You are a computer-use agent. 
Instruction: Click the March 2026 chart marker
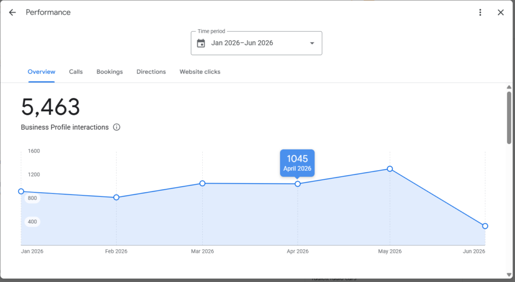pyautogui.click(x=202, y=183)
